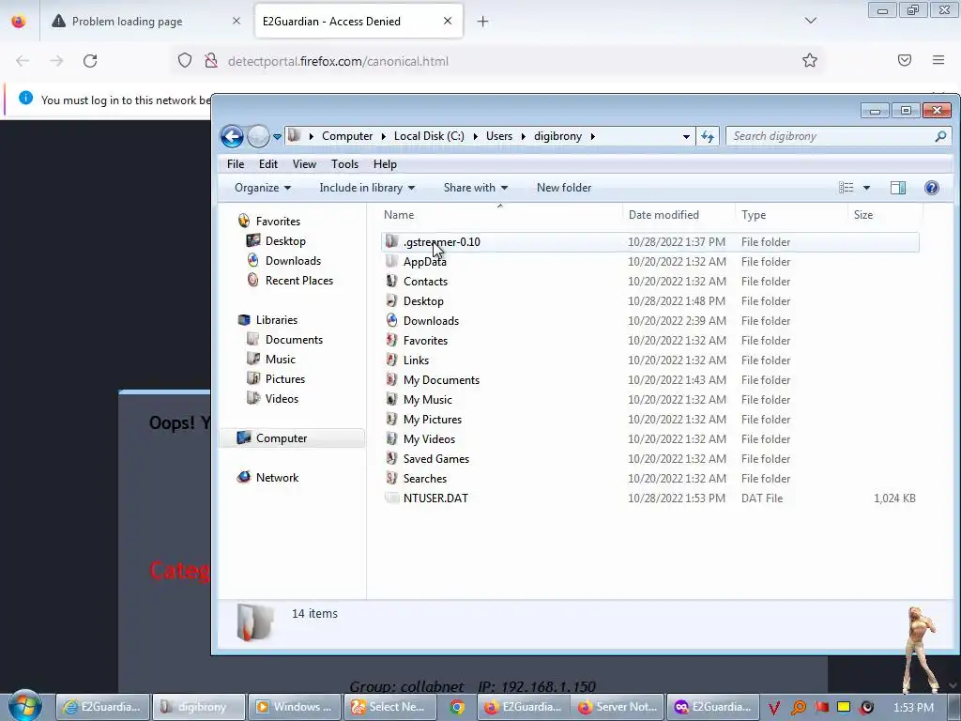Viewport: 961px width, 721px height.
Task: Select the My Music folder icon
Action: point(391,399)
